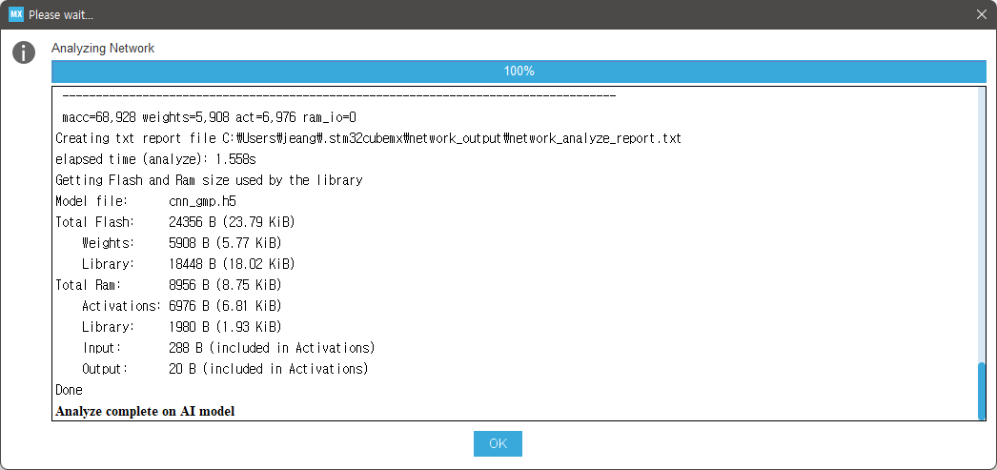
Task: Click the Input 288 B line
Action: 228,348
